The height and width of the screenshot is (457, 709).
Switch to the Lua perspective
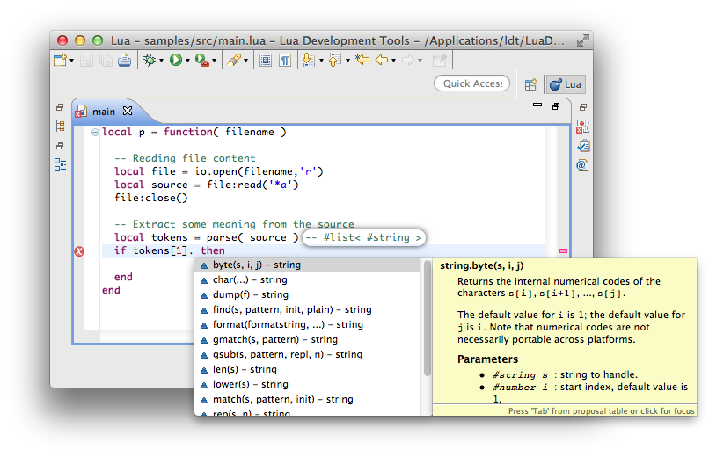(566, 84)
